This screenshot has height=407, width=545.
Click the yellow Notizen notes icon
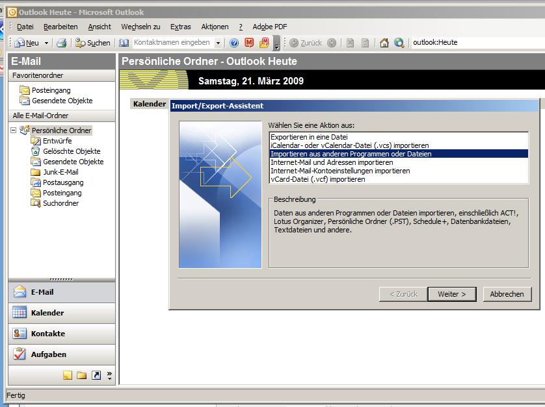pos(68,375)
